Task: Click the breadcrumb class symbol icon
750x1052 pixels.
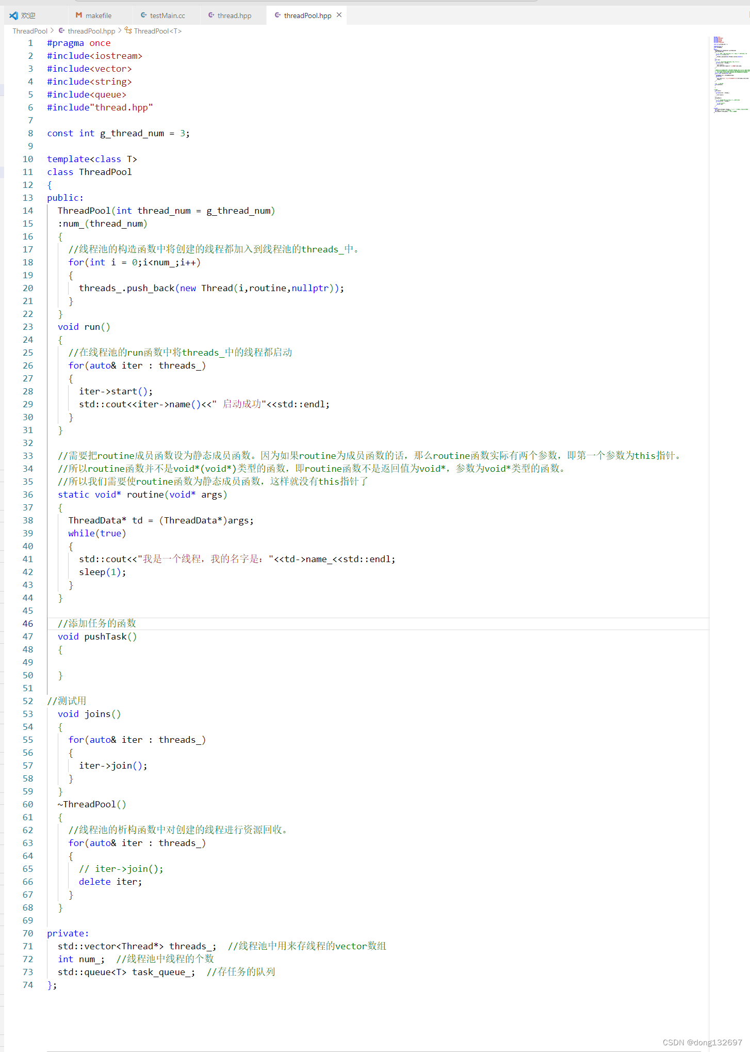Action: point(128,31)
